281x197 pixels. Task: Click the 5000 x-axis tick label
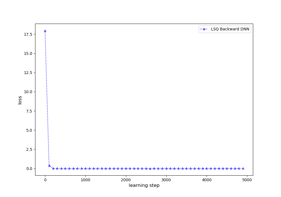(247, 180)
